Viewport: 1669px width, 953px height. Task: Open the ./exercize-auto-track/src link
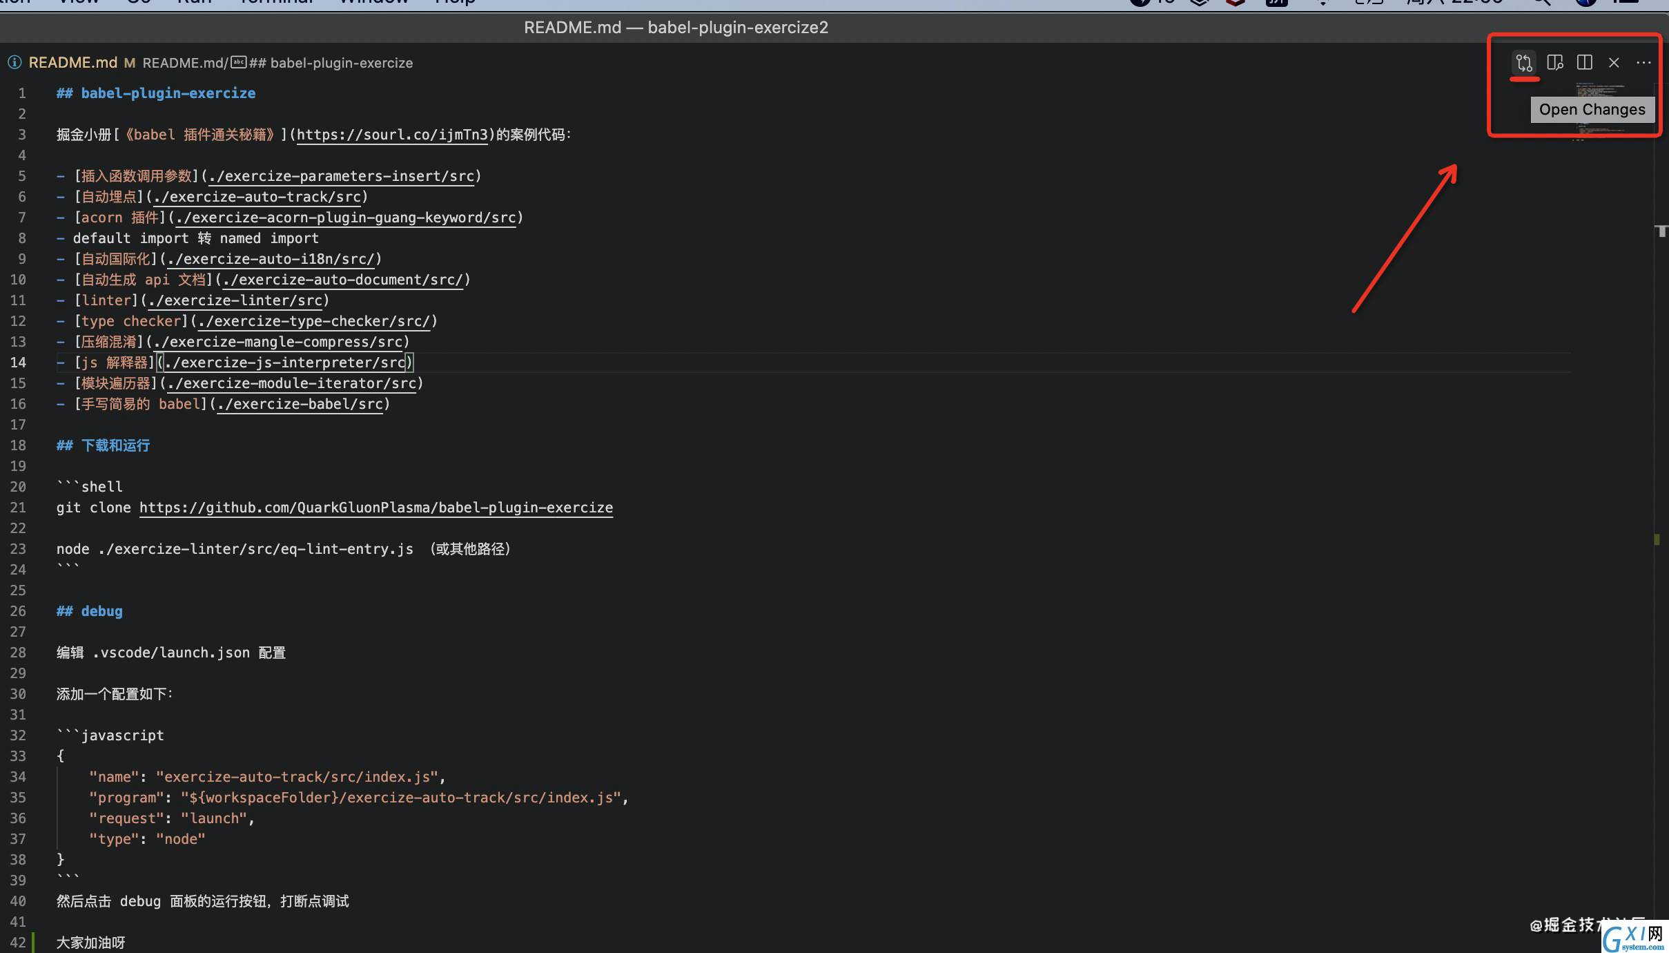pos(257,197)
